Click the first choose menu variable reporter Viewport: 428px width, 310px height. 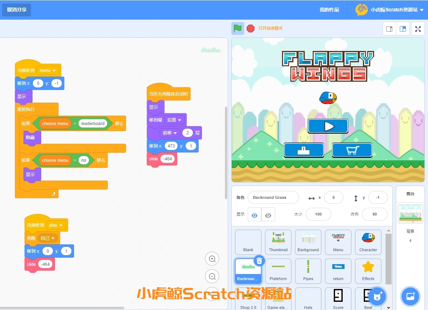(55, 124)
